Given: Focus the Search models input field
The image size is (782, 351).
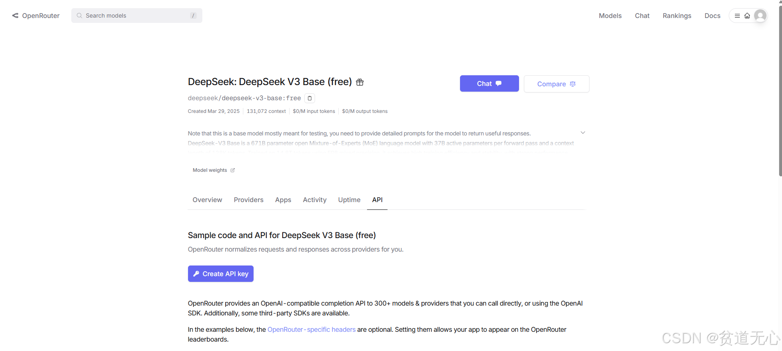Looking at the screenshot, I should click(137, 16).
